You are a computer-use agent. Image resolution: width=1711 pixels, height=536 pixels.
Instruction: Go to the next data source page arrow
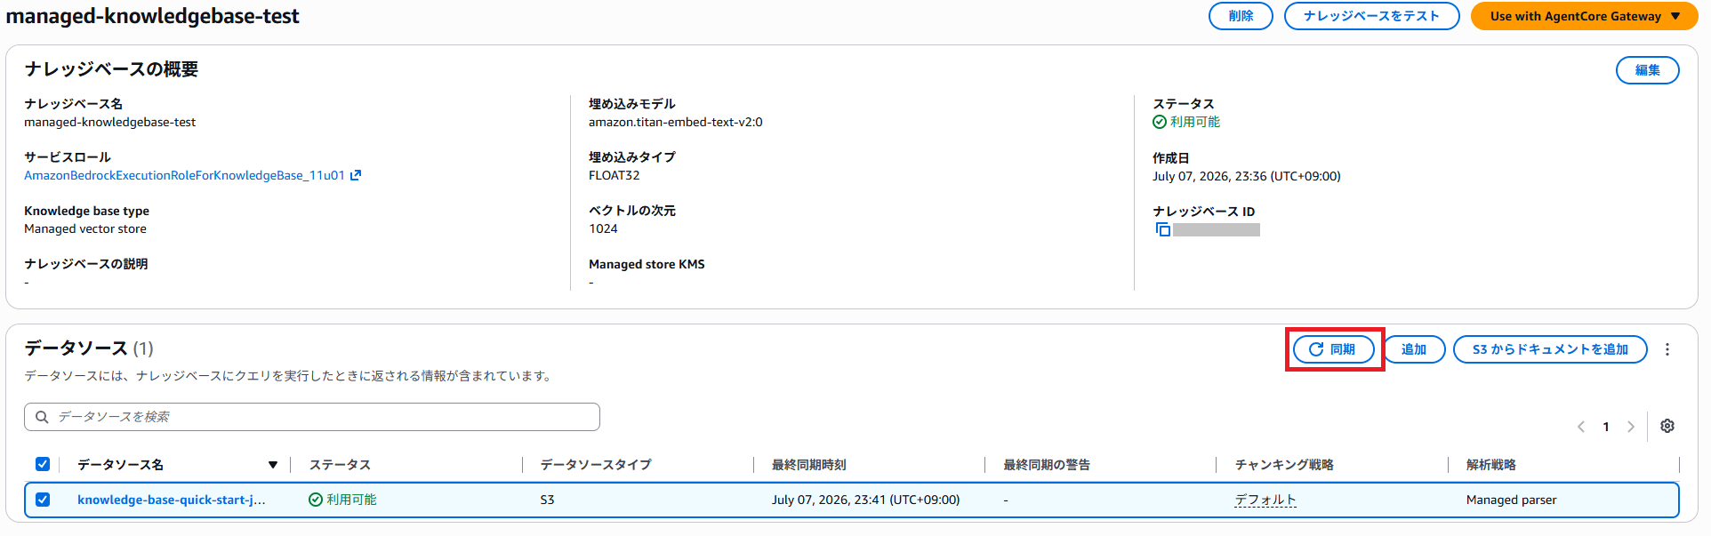coord(1631,427)
